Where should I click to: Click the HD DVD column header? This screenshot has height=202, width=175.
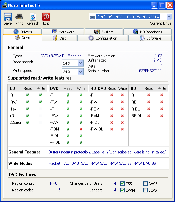[98, 89]
